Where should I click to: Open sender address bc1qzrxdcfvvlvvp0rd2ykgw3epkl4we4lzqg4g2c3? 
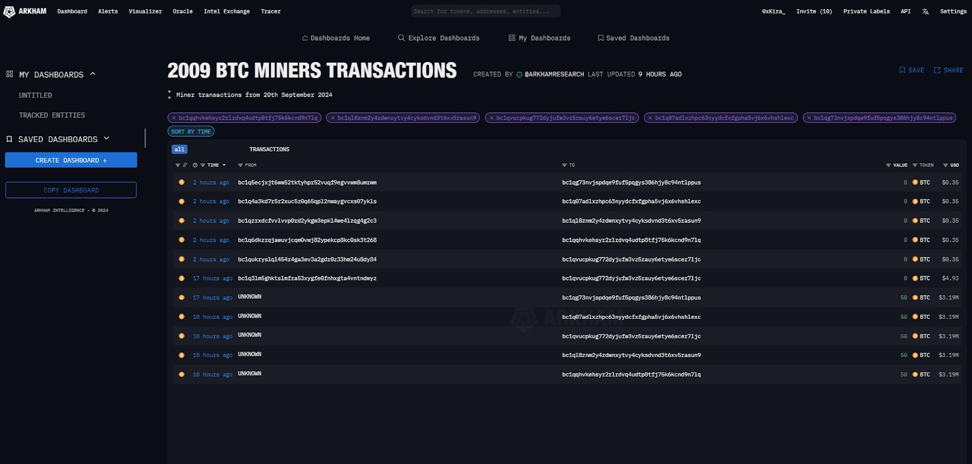(x=307, y=220)
